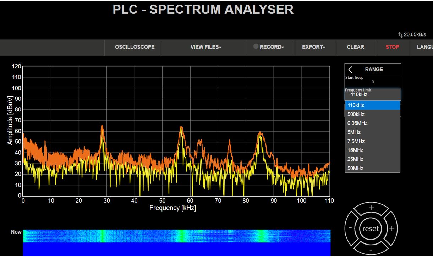The width and height of the screenshot is (433, 258).
Task: Click the Frequency limit combo box
Action: pos(373,94)
